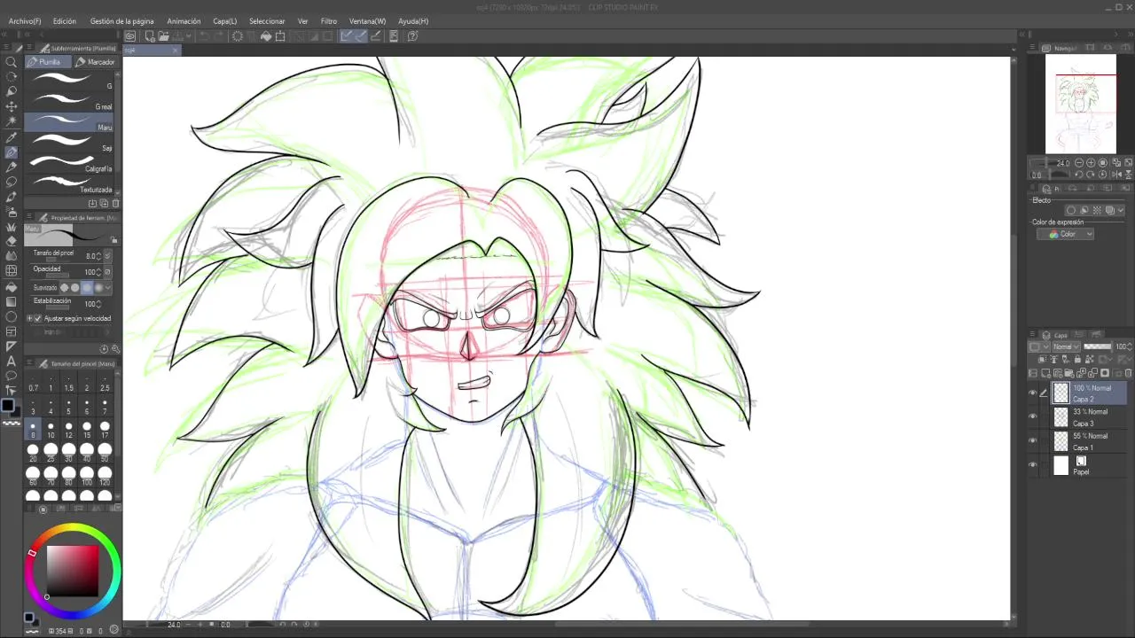Viewport: 1135px width, 638px height.
Task: Toggle visibility of Capa 3 layer
Action: click(x=1032, y=417)
